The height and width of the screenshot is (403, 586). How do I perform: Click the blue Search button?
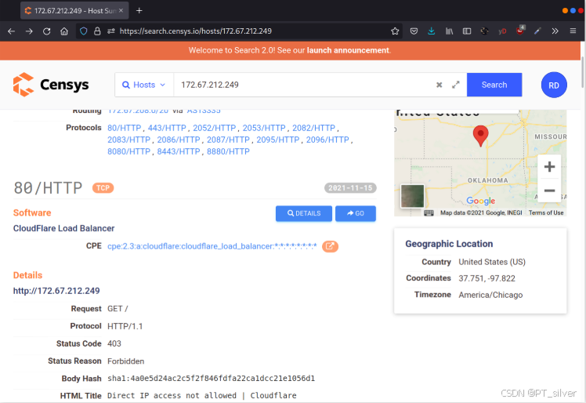point(494,85)
